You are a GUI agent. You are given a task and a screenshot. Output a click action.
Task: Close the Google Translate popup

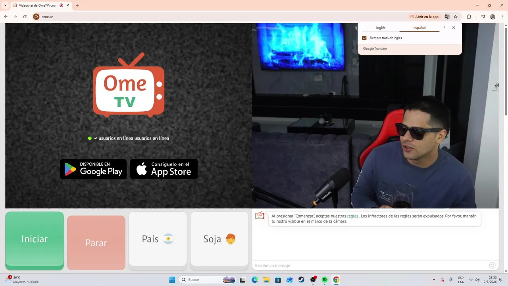coord(454,28)
